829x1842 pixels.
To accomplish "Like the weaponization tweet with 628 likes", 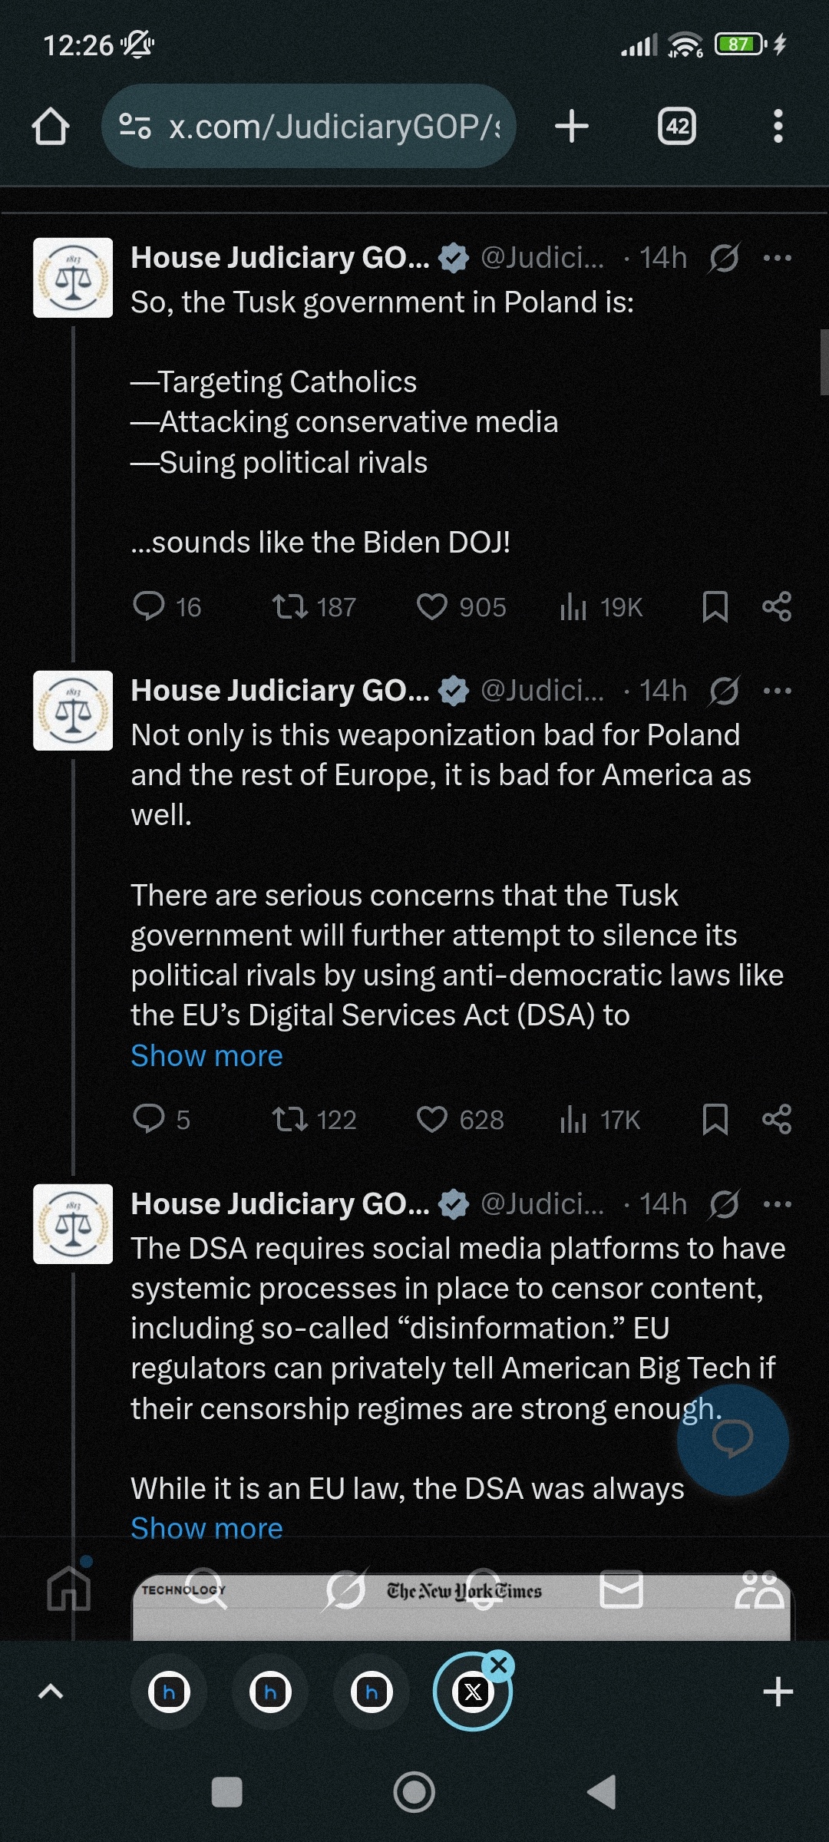I will click(432, 1119).
